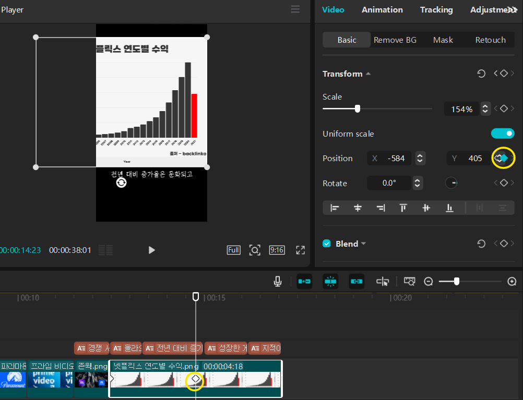The image size is (523, 400).
Task: Align clip to the bottom edge
Action: tap(449, 208)
